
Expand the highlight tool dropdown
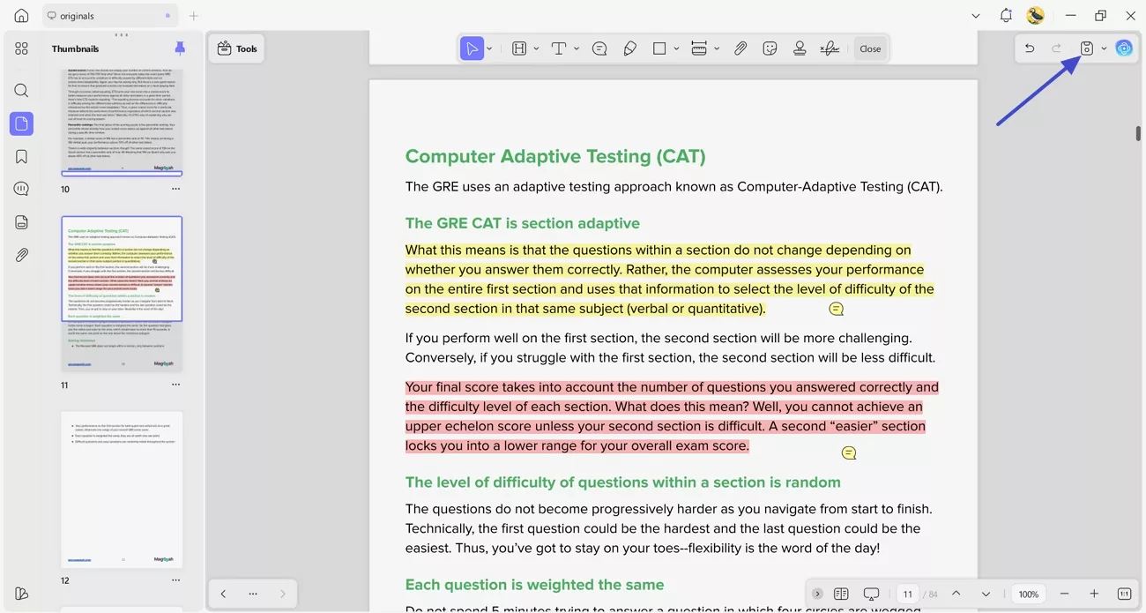pos(536,49)
